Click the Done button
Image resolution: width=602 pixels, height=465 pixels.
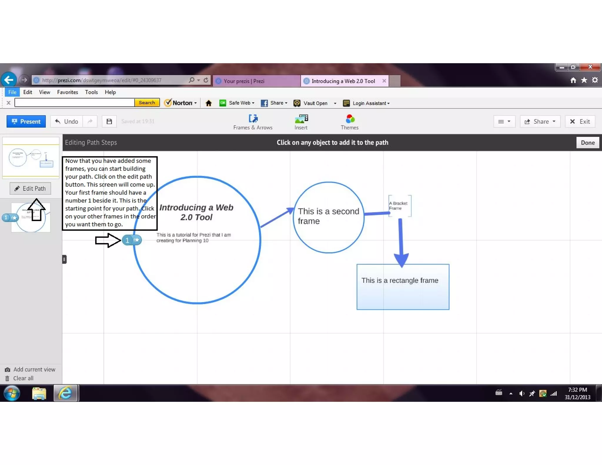(587, 143)
